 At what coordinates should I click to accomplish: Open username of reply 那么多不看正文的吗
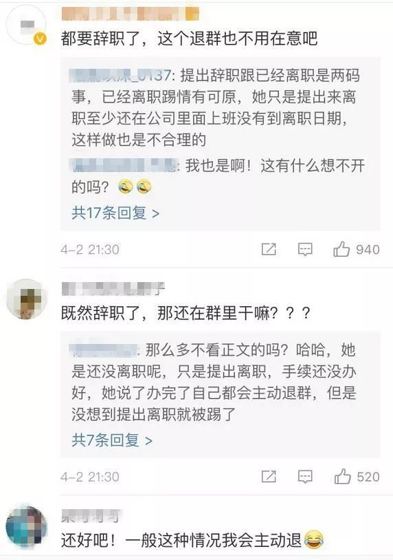(x=104, y=349)
